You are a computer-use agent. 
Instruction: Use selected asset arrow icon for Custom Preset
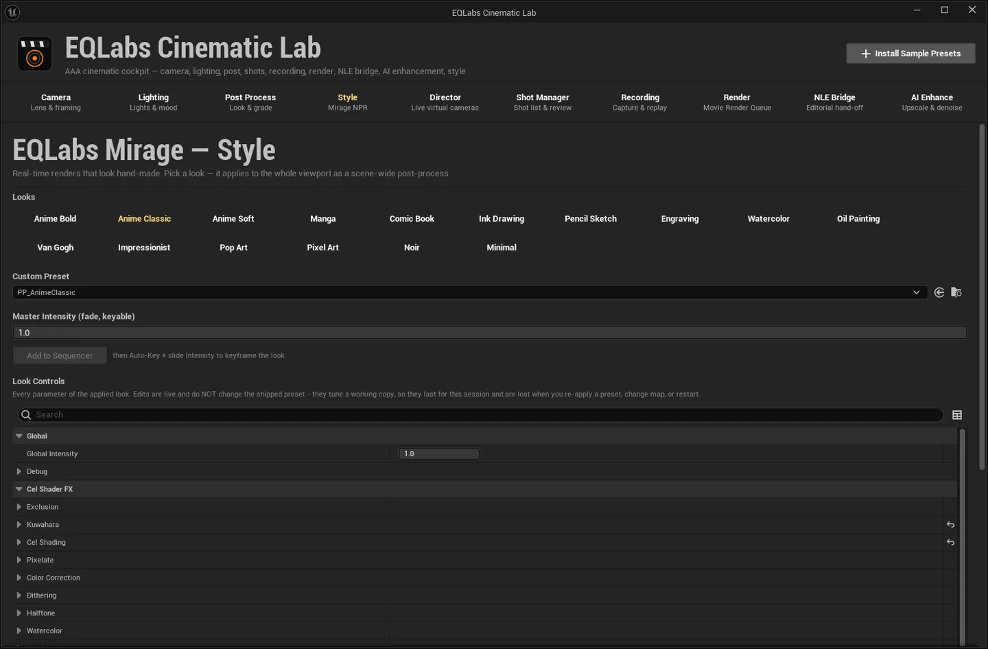point(939,292)
